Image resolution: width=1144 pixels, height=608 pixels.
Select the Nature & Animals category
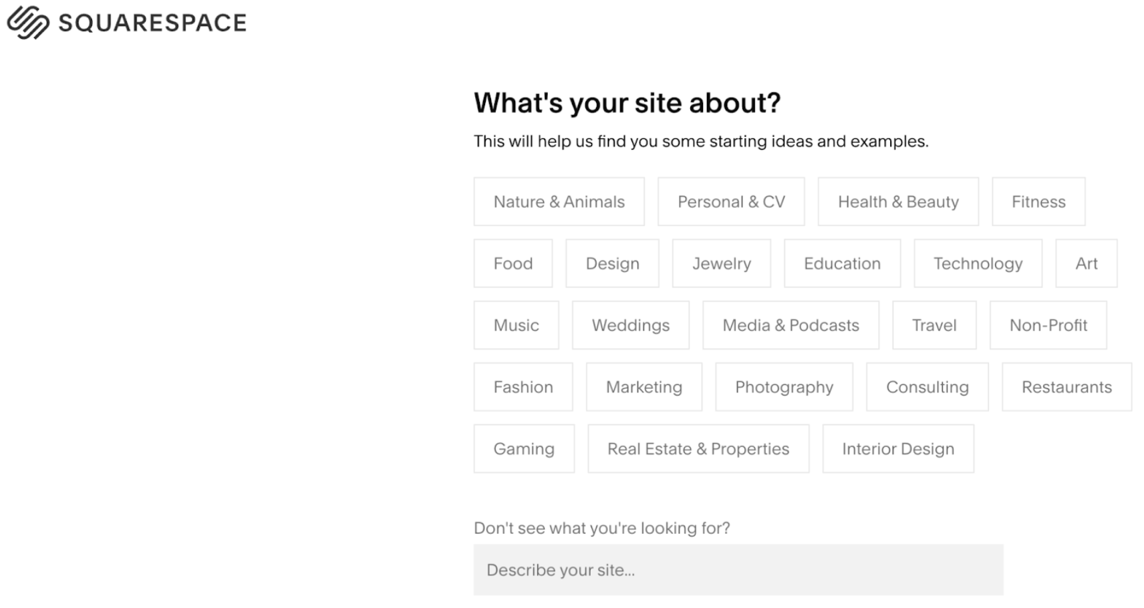pyautogui.click(x=559, y=201)
